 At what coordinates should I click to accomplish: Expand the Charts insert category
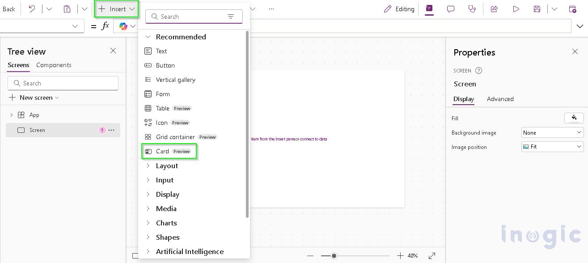point(166,223)
